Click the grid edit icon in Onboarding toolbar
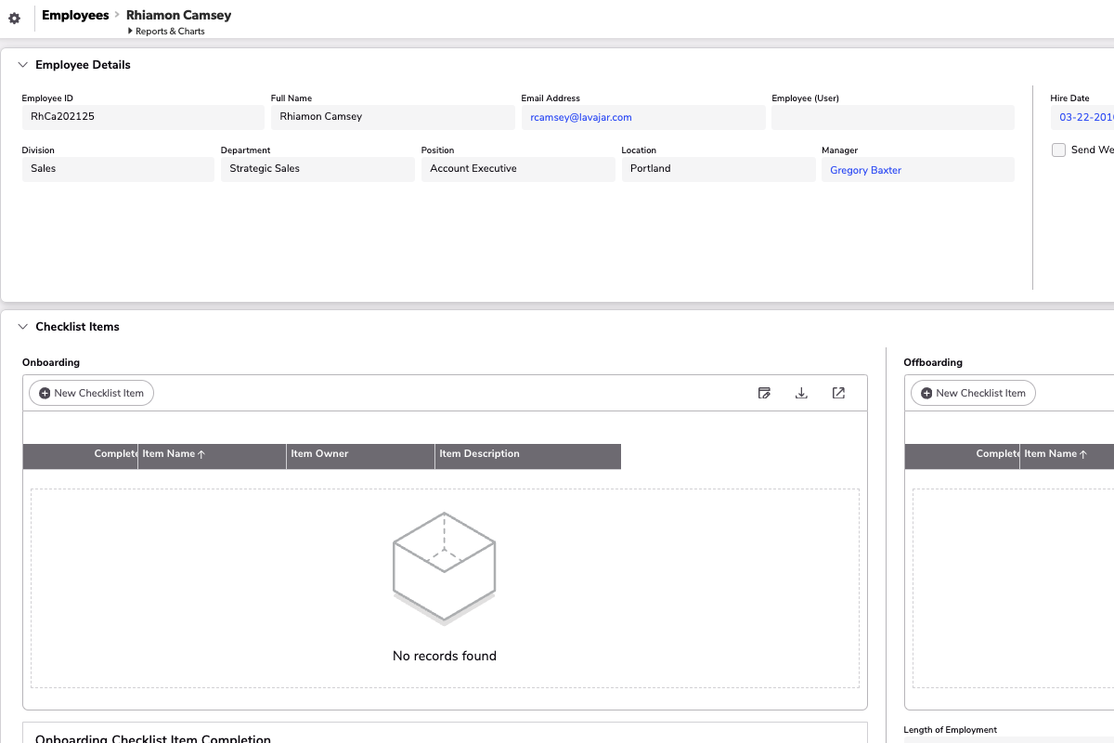Screen dimensions: 1114x743 [764, 393]
